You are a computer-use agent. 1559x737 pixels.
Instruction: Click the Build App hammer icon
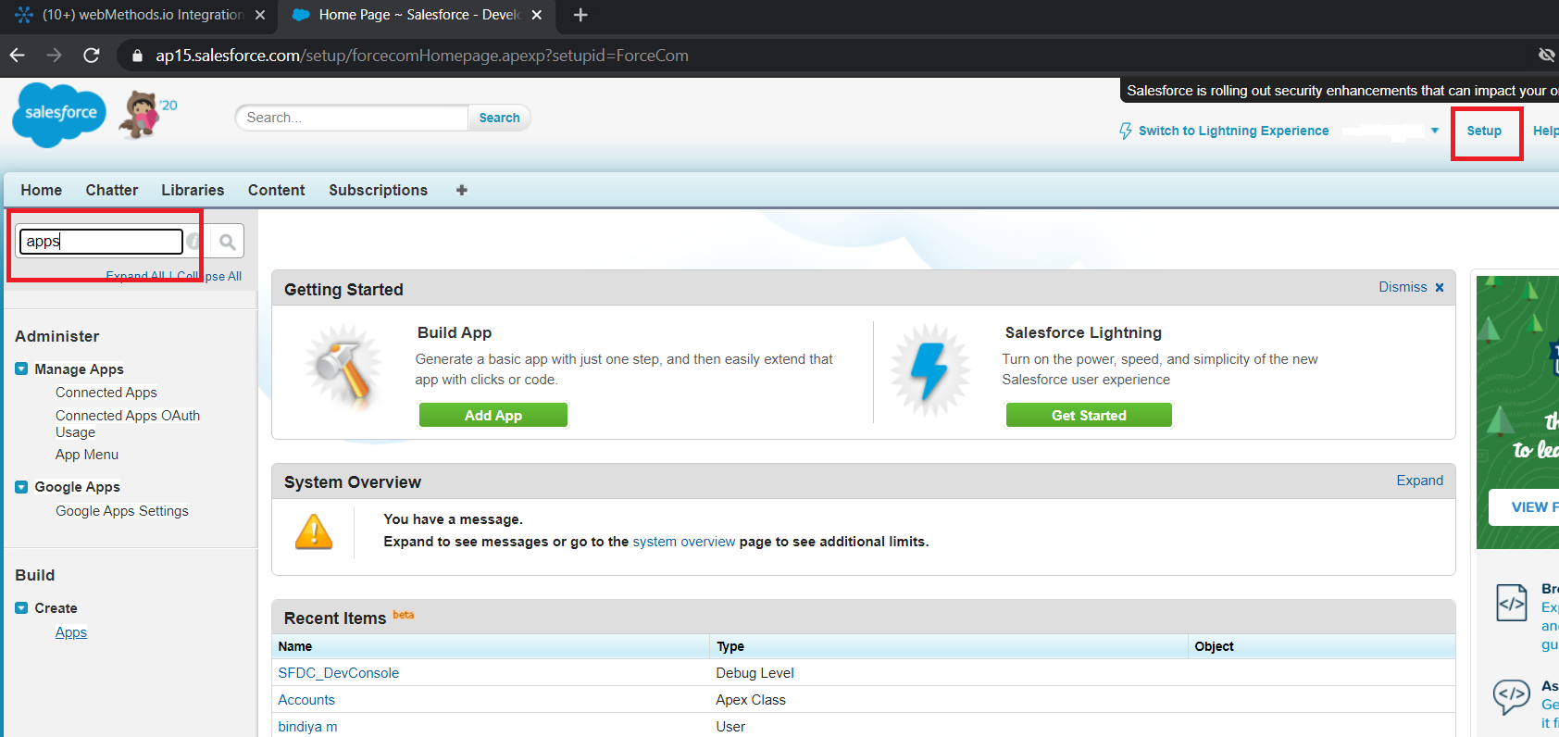click(343, 367)
